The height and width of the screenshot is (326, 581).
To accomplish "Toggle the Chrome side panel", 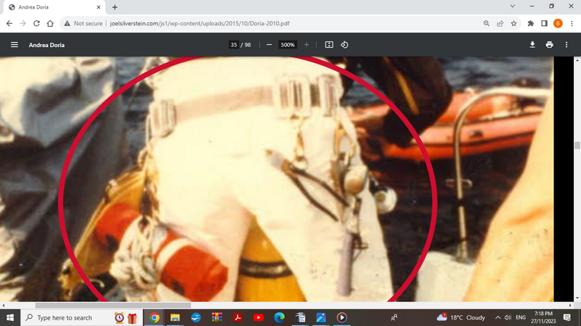I will point(544,23).
